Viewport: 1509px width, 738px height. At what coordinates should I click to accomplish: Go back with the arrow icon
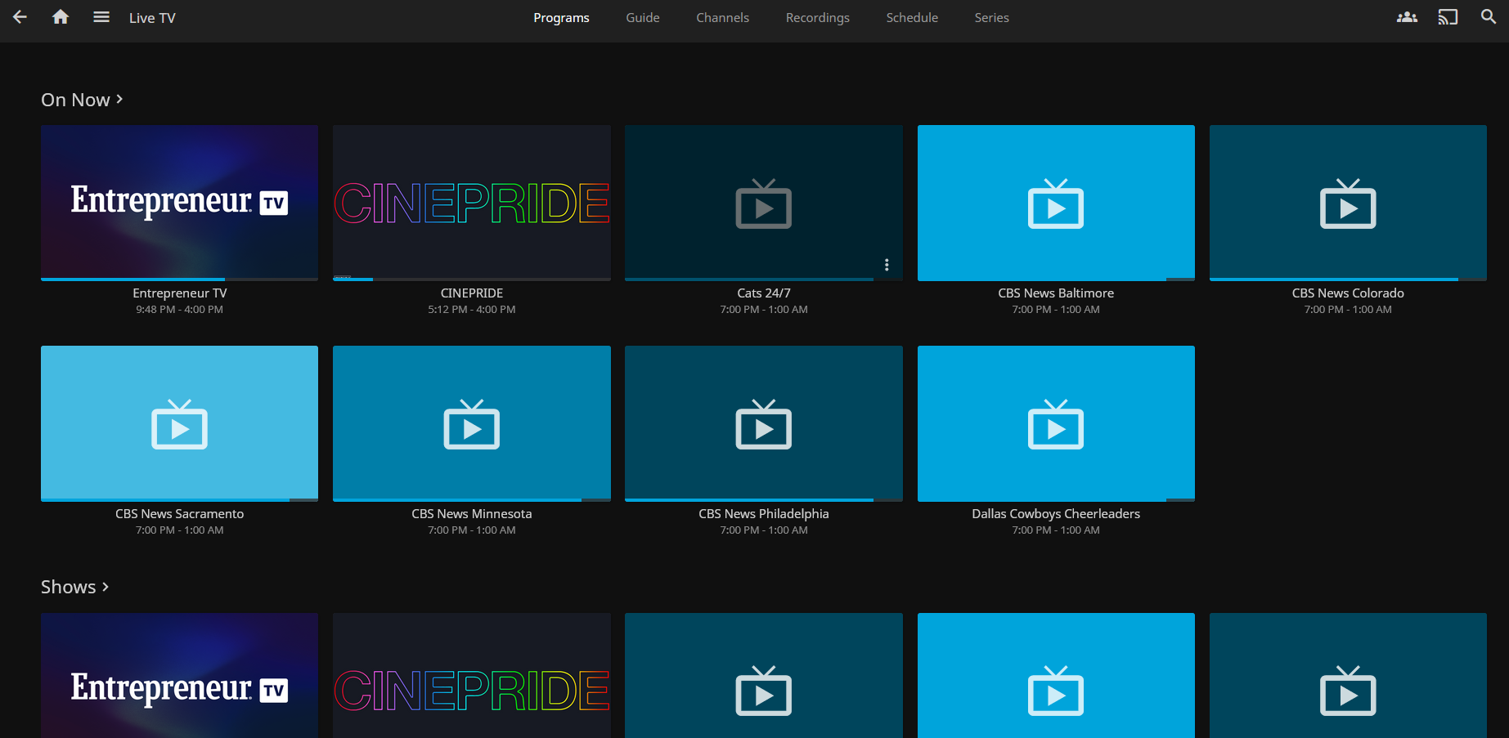tap(20, 17)
